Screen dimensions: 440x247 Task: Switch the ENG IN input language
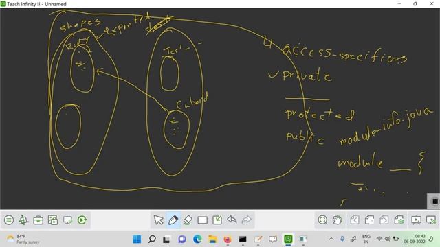tap(366, 239)
